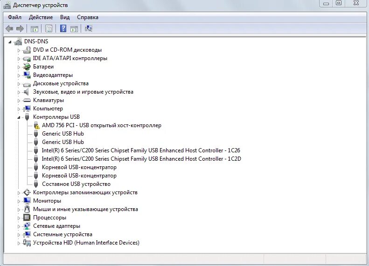The width and height of the screenshot is (369, 266).
Task: Click the Процессоры chip icon
Action: point(27,218)
